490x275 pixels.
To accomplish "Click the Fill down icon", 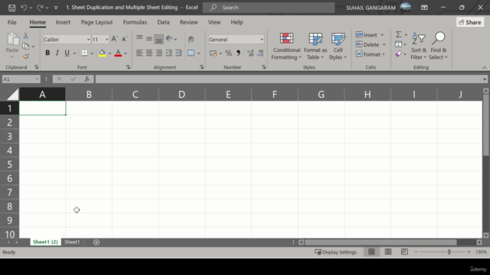I will [x=398, y=44].
